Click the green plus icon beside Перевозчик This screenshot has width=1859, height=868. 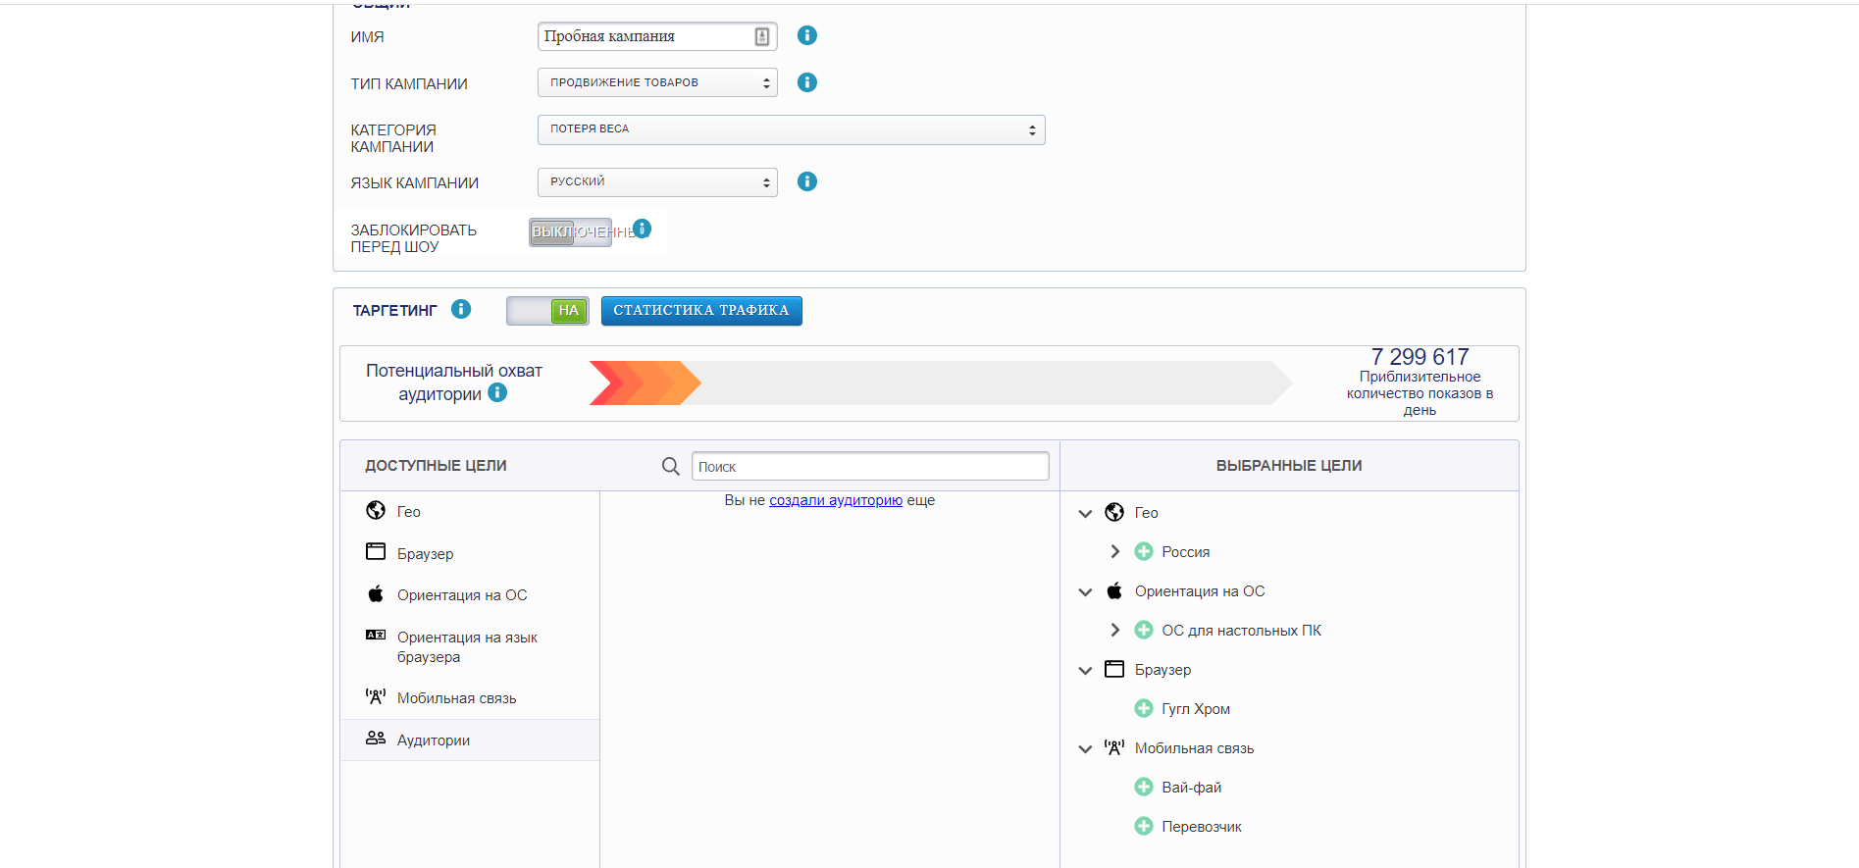pos(1143,826)
